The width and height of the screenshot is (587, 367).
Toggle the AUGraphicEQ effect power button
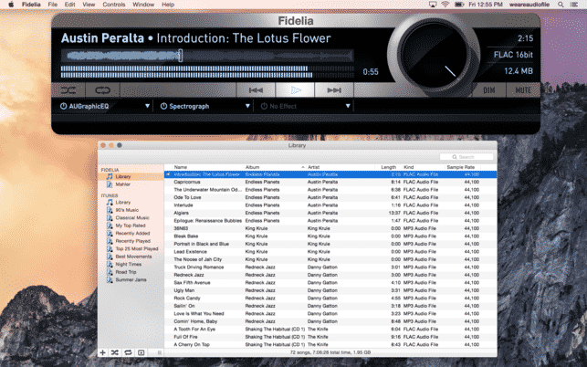coord(64,106)
